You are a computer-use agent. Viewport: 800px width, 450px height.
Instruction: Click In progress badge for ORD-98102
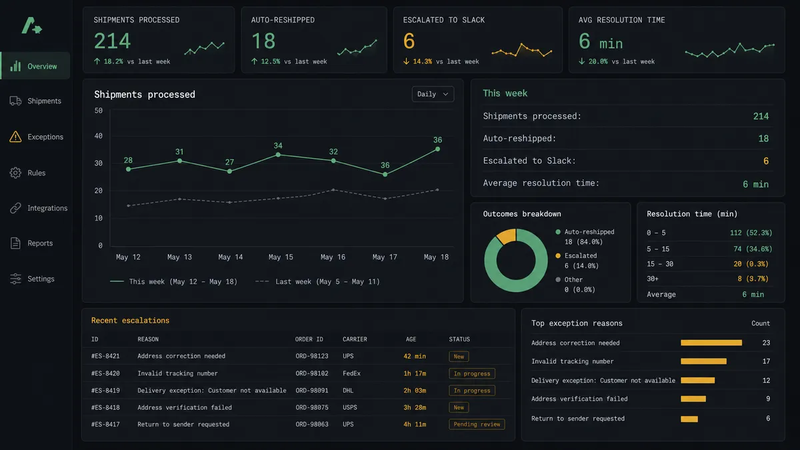pyautogui.click(x=472, y=374)
